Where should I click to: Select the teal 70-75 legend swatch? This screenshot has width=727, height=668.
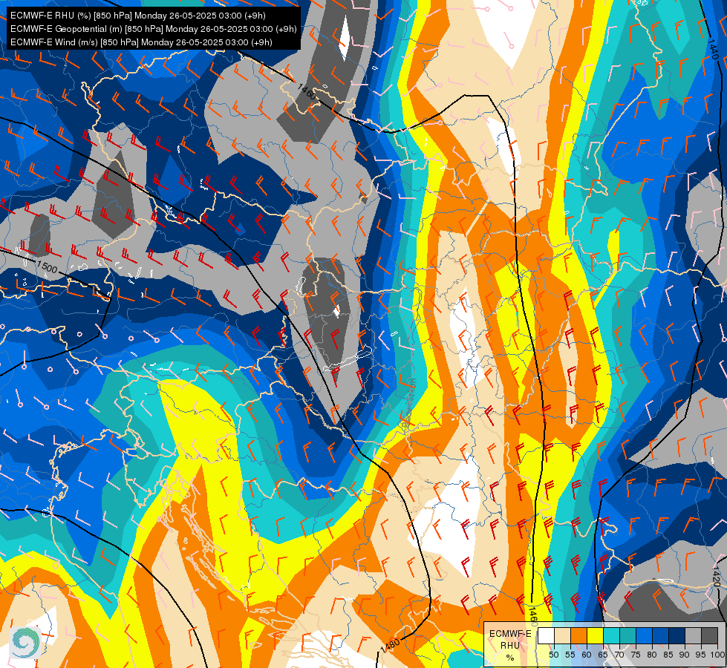coord(627,635)
